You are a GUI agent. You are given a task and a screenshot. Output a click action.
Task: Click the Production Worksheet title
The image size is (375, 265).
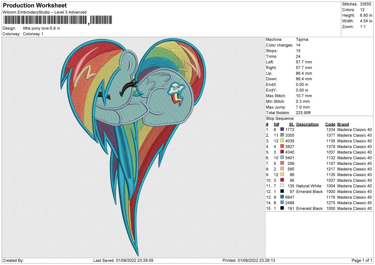35,6
